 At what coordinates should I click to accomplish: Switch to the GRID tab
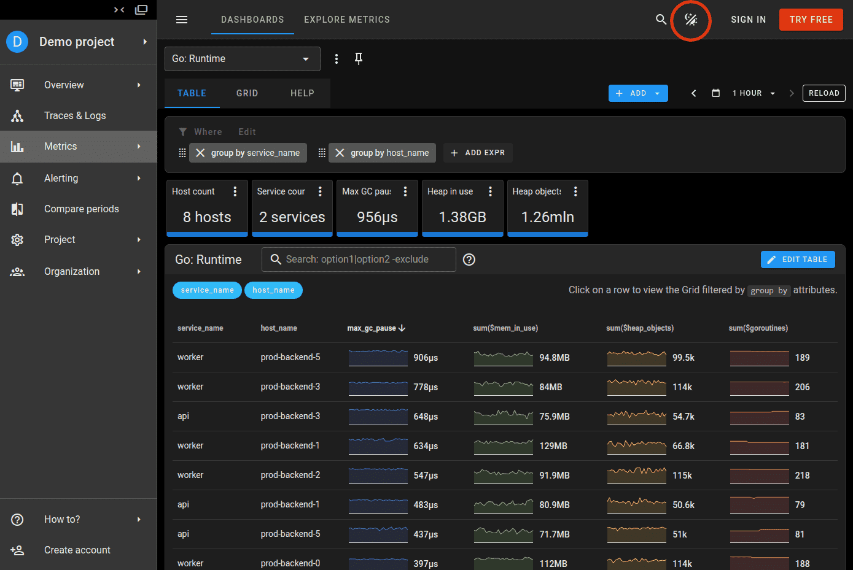click(x=247, y=93)
